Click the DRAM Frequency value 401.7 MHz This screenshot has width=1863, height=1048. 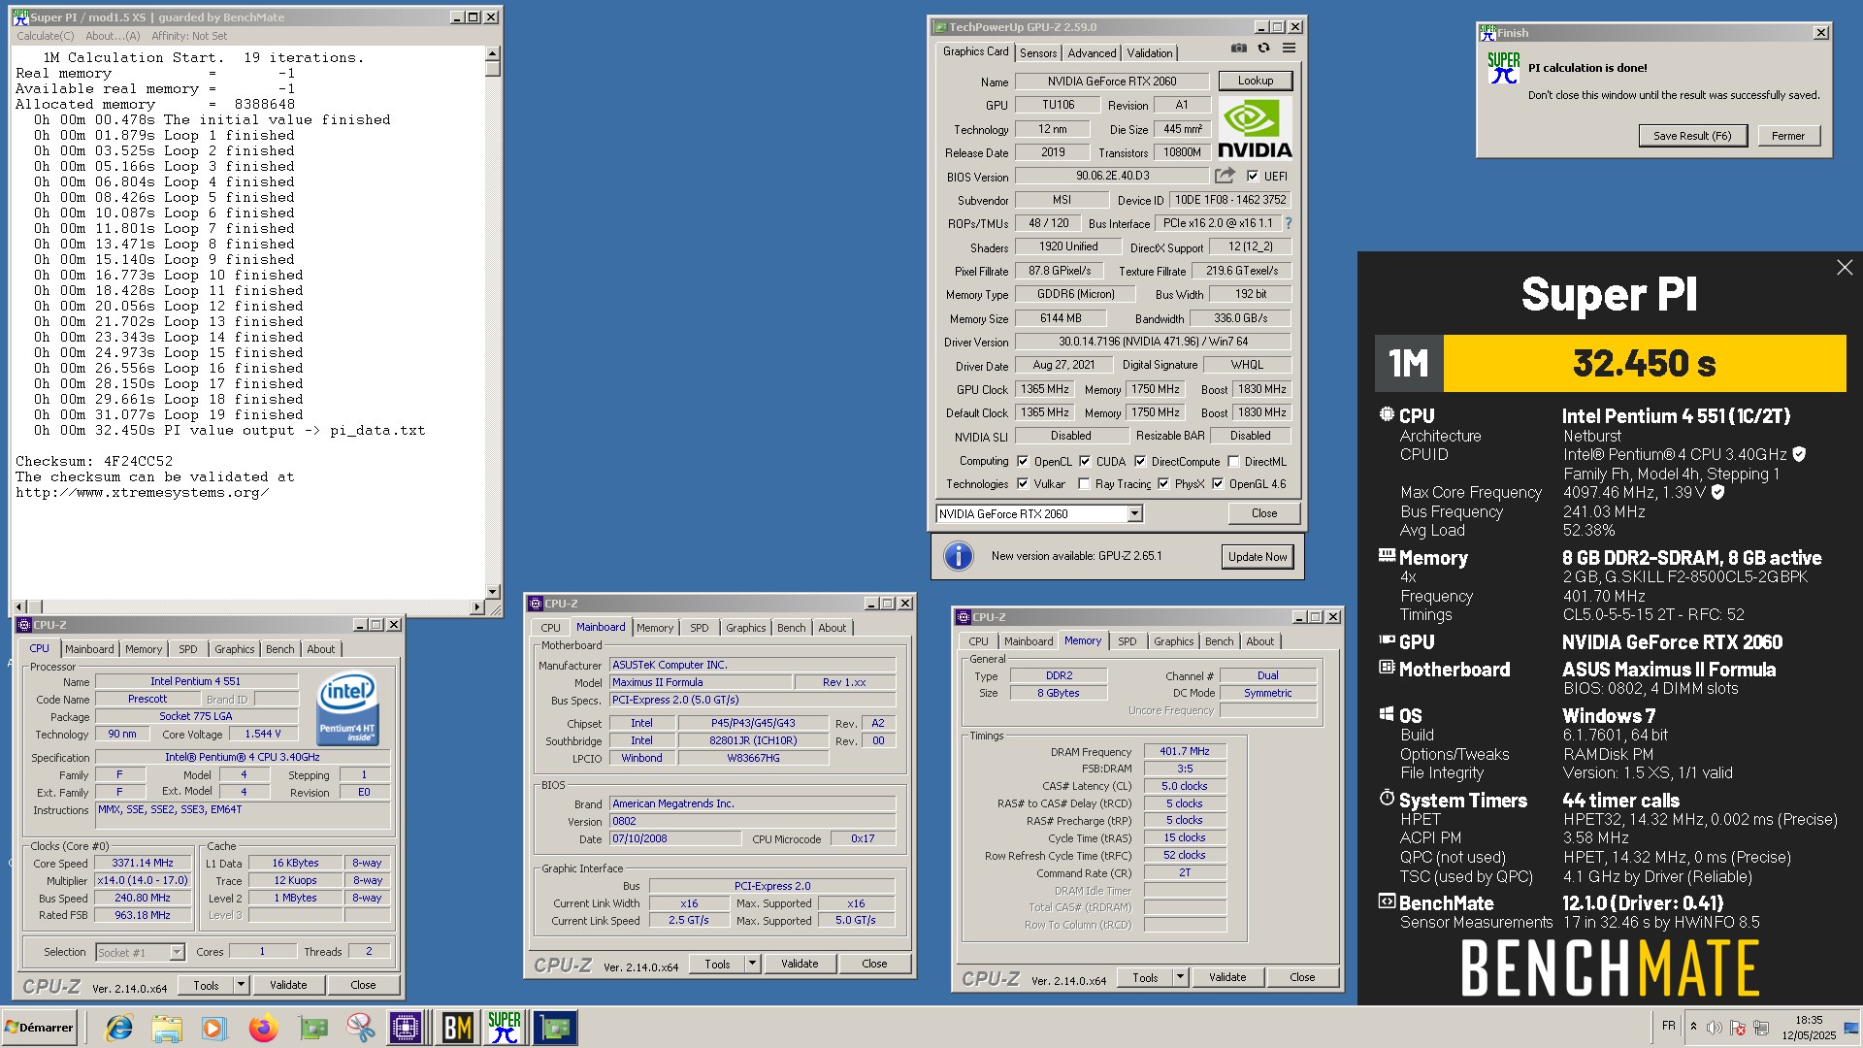pos(1185,751)
